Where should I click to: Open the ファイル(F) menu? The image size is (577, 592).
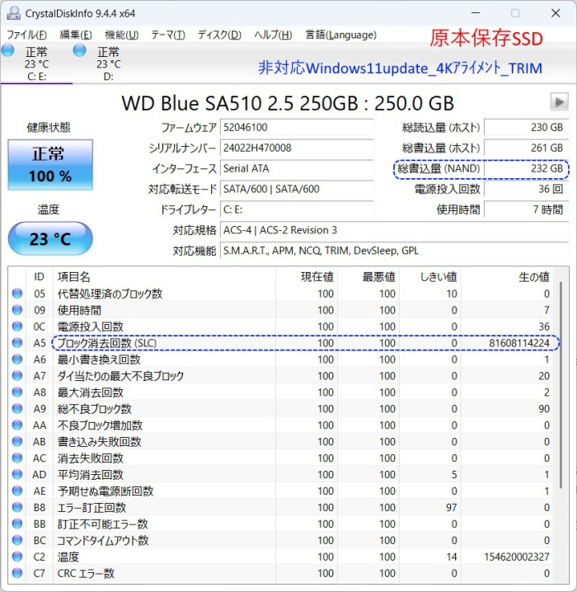coord(27,35)
